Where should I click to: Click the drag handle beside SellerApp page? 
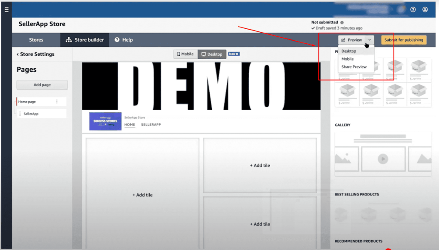pyautogui.click(x=20, y=114)
